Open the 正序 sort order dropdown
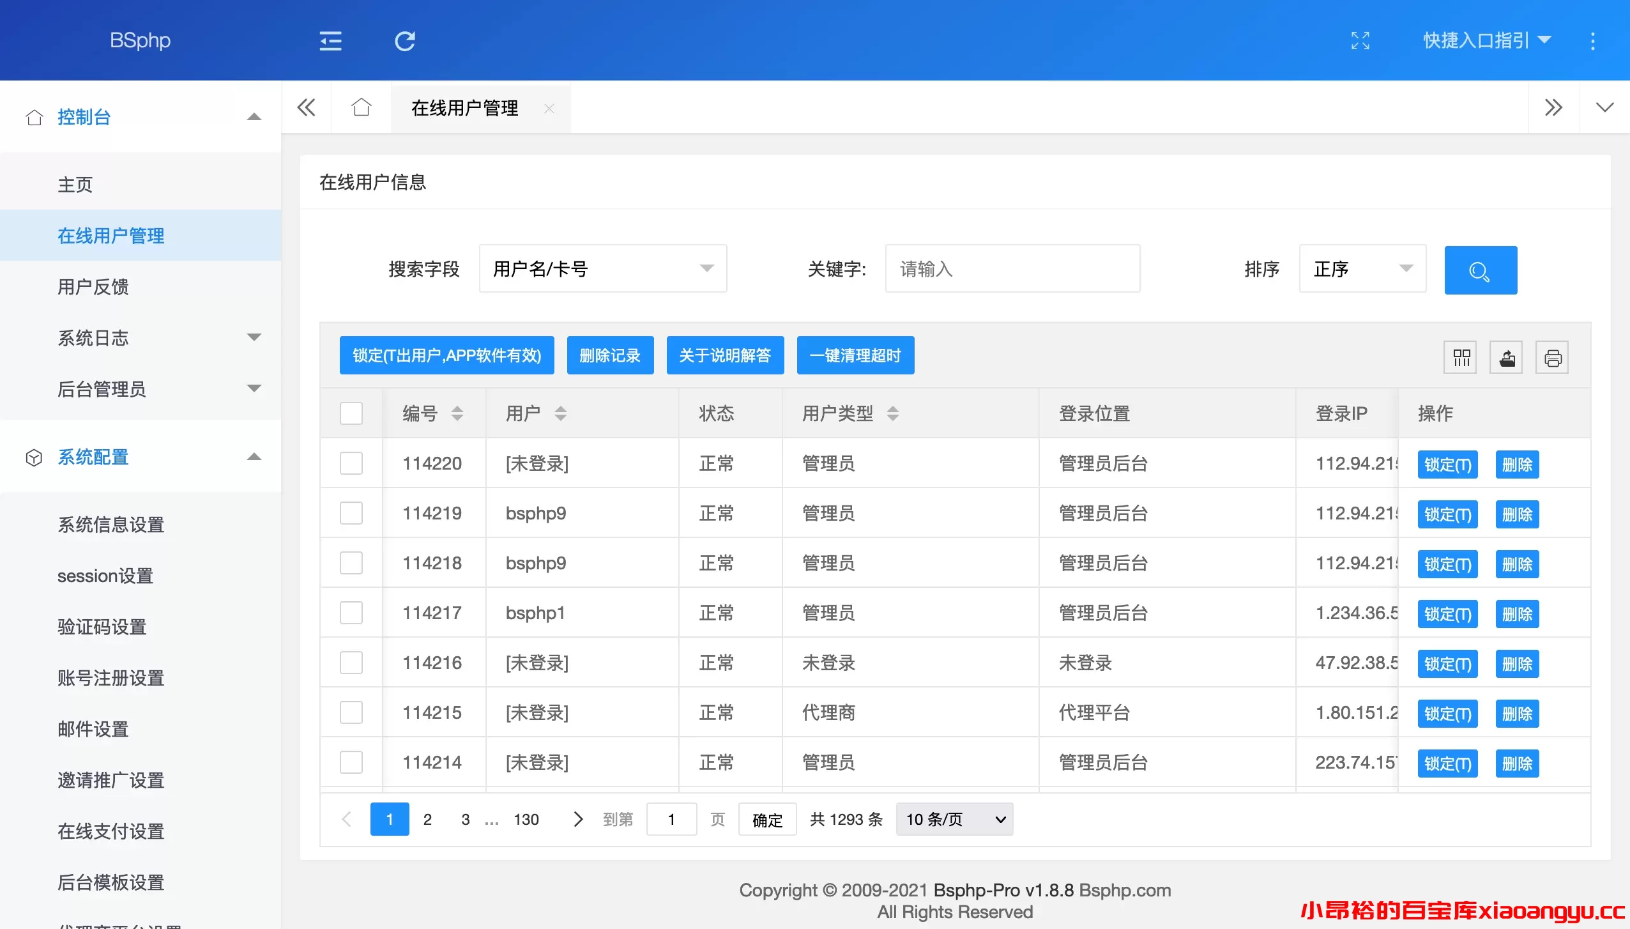1630x929 pixels. 1362,268
